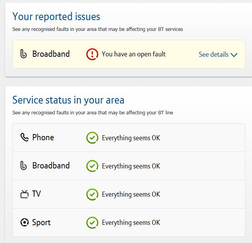252x243 pixels.
Task: Click the TV set icon
Action: (x=24, y=194)
